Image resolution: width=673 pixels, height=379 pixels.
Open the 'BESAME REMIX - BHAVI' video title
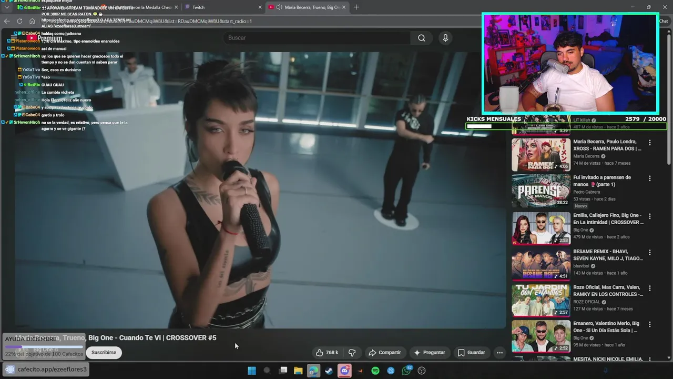click(608, 255)
